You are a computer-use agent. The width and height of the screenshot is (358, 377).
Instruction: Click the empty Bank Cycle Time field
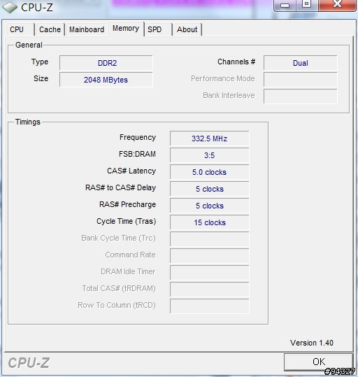[x=209, y=239]
